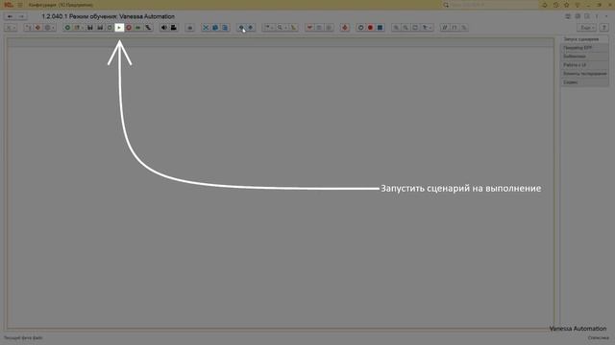The image size is (615, 345).
Task: Go forward with the right arrow button
Action: (x=21, y=16)
